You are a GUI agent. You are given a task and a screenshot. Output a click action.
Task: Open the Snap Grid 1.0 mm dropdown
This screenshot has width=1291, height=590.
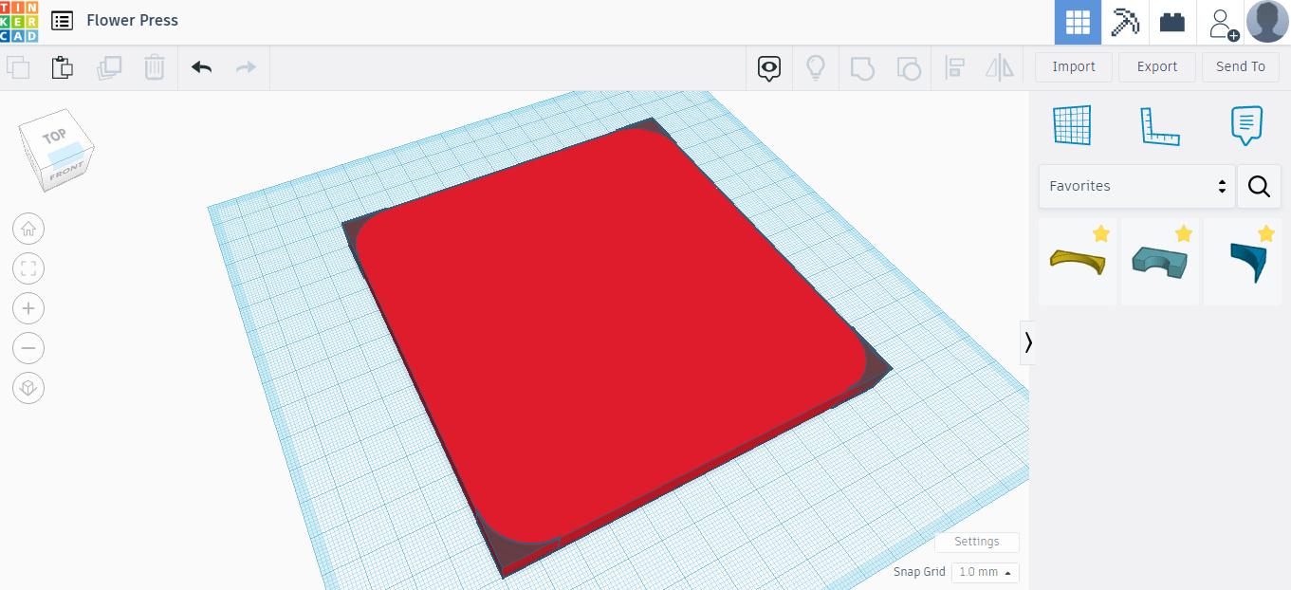(x=985, y=572)
